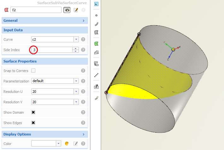Click the help icon beside the name field
This screenshot has width=224, height=150.
[83, 10]
